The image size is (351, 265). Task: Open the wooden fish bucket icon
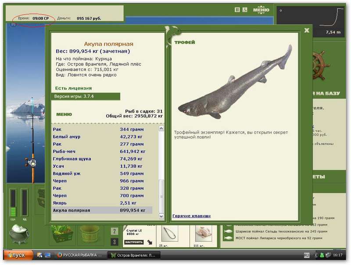coord(90,234)
